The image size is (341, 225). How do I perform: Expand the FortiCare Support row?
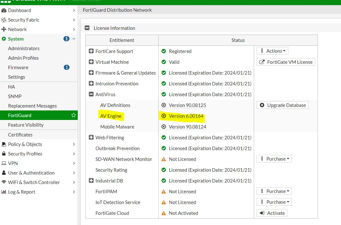(91, 51)
